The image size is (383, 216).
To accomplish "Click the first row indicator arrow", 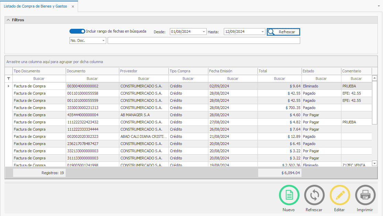I will coord(9,86).
